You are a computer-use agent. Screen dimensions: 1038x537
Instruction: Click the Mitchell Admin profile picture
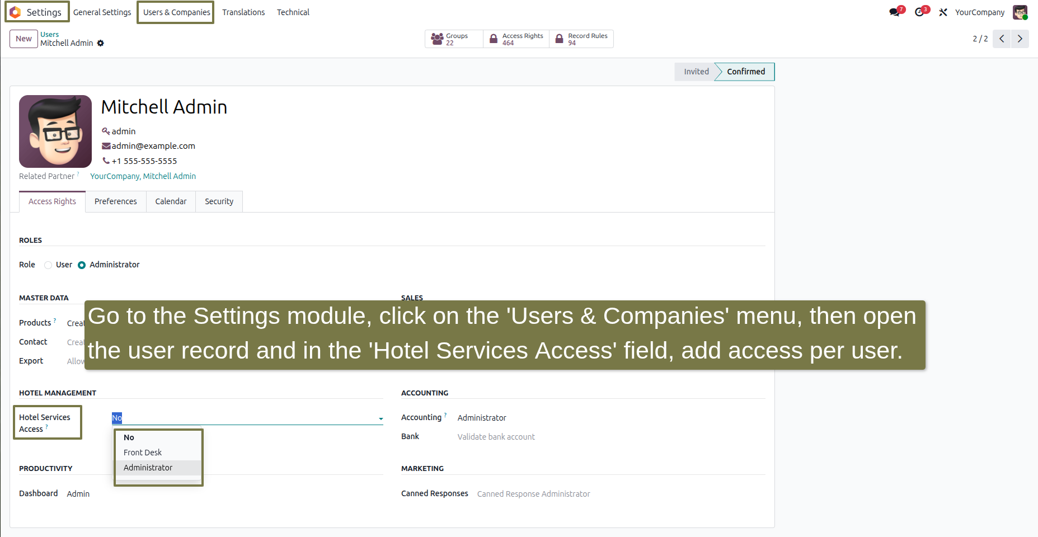click(x=55, y=131)
